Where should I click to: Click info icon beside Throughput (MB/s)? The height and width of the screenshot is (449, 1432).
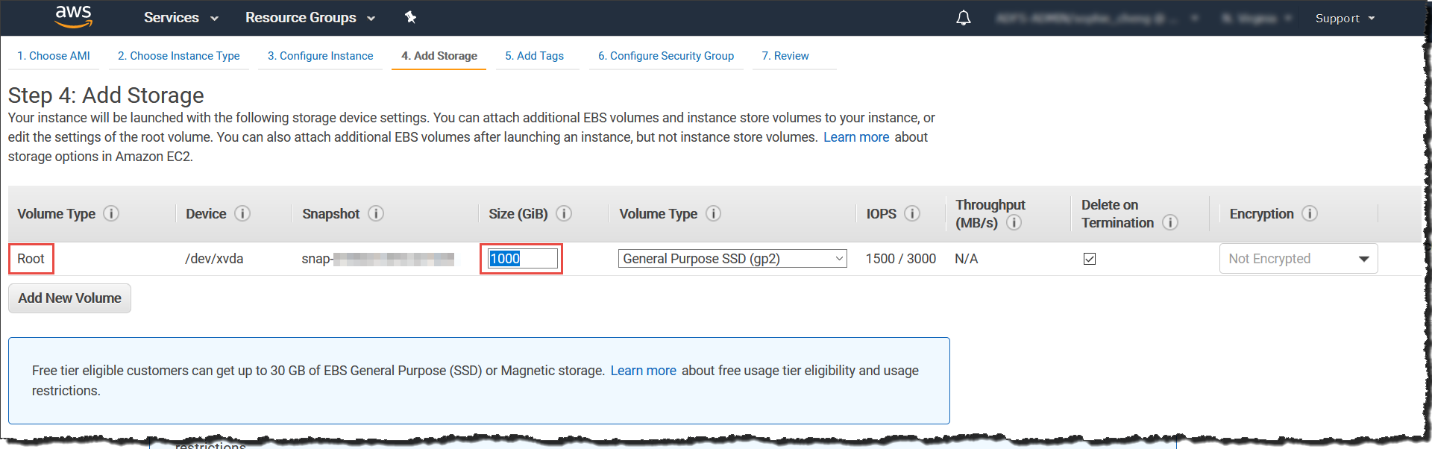click(x=1014, y=223)
